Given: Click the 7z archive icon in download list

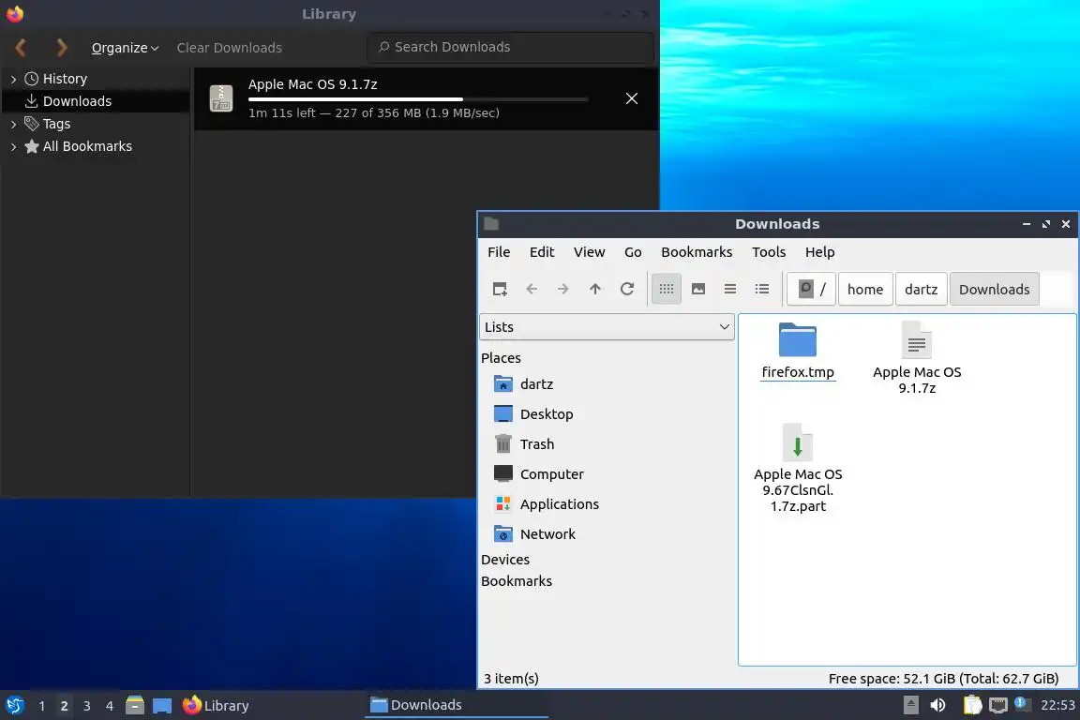Looking at the screenshot, I should (x=221, y=98).
